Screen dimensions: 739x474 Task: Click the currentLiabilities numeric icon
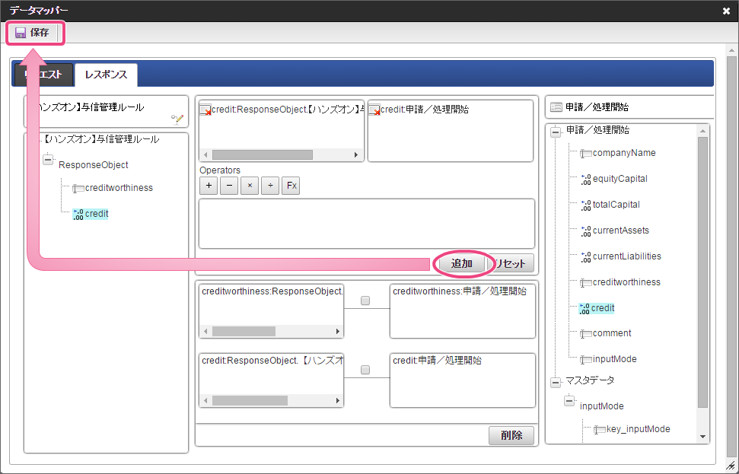coord(586,257)
